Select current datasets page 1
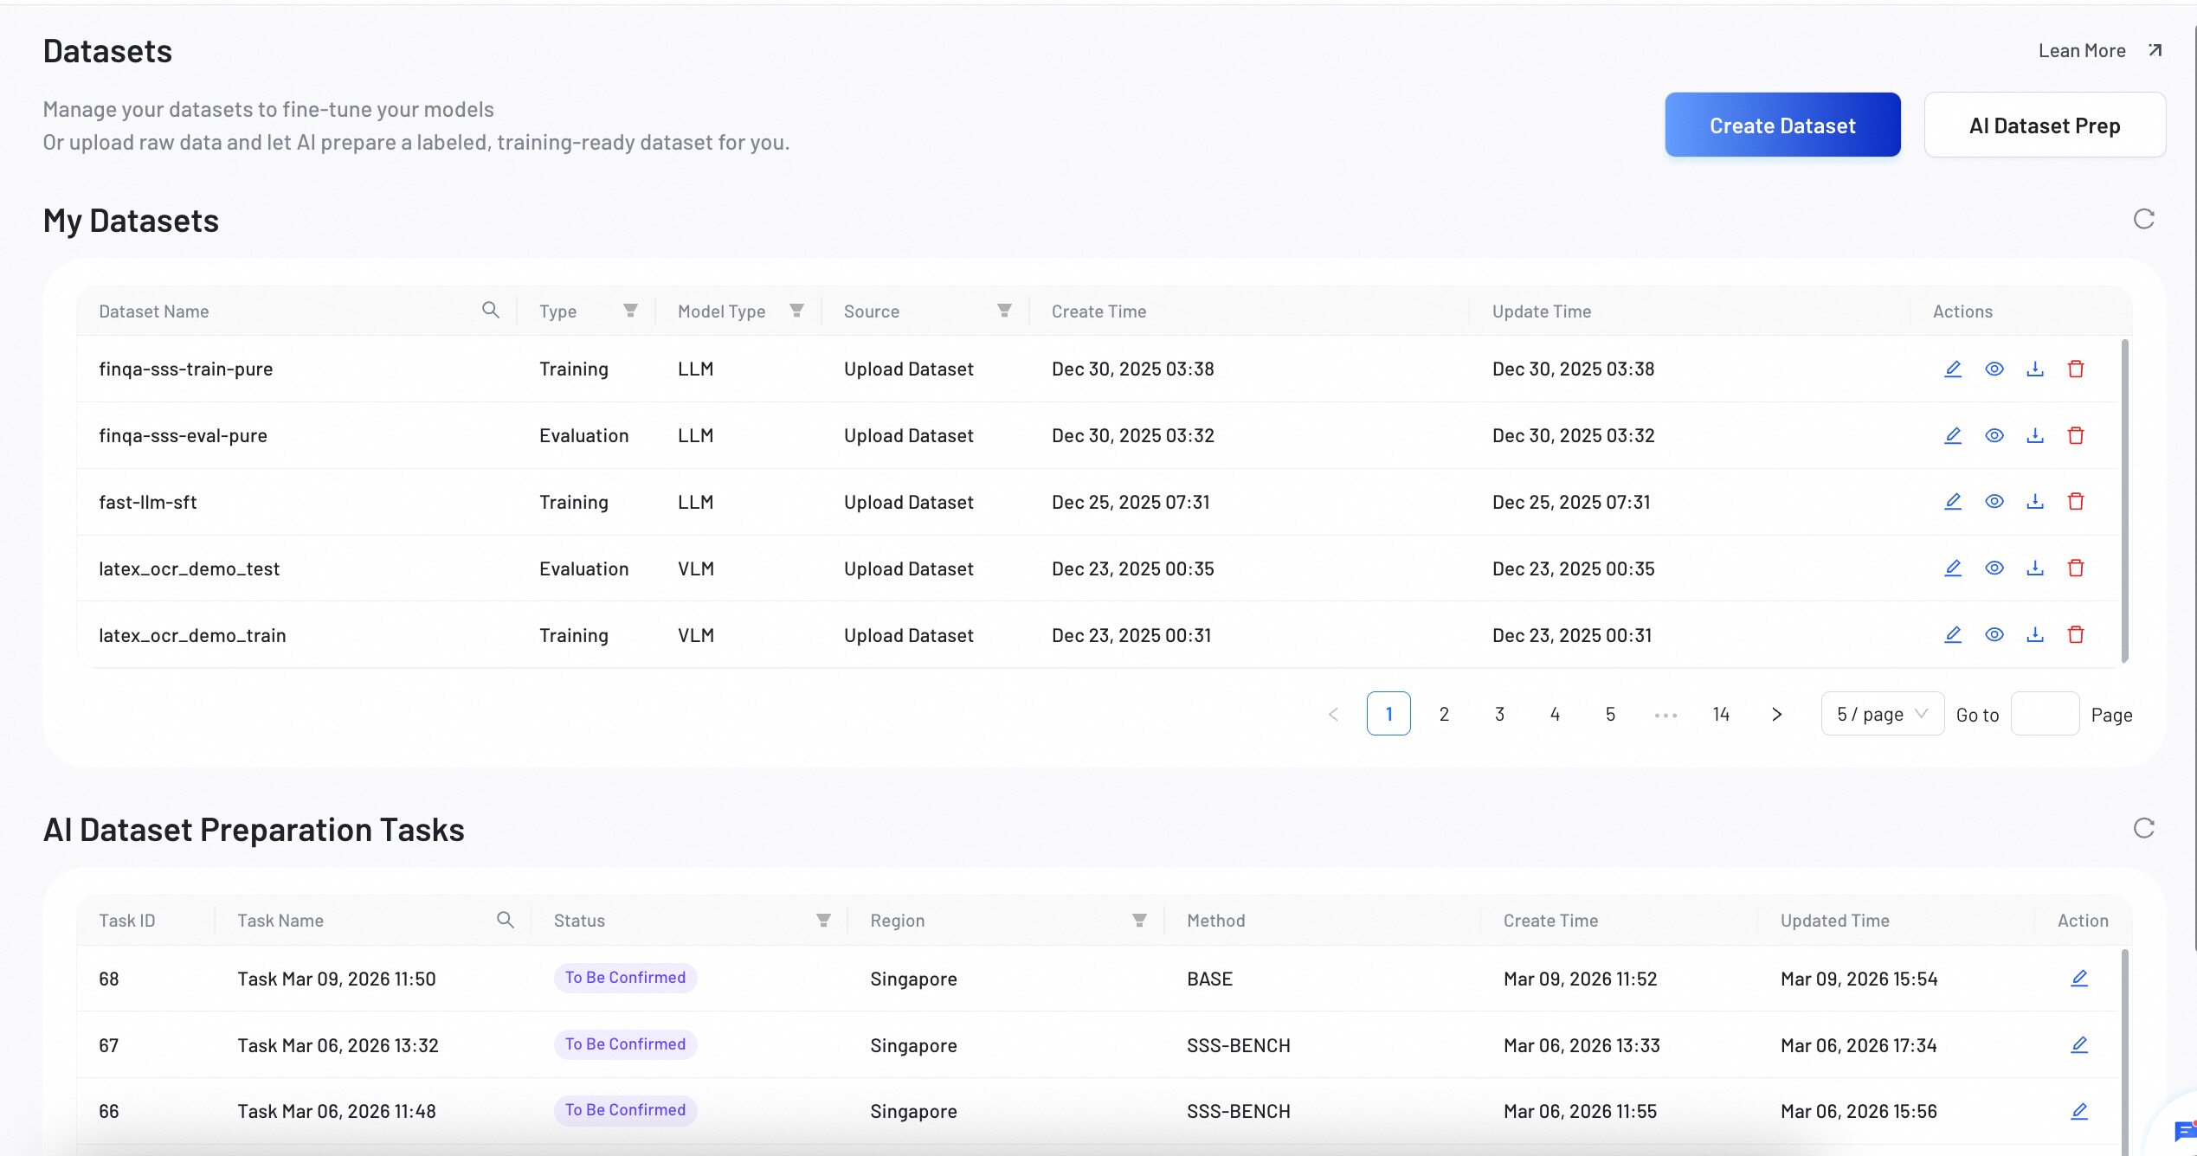Screen dimensions: 2197x1156 pos(1388,714)
